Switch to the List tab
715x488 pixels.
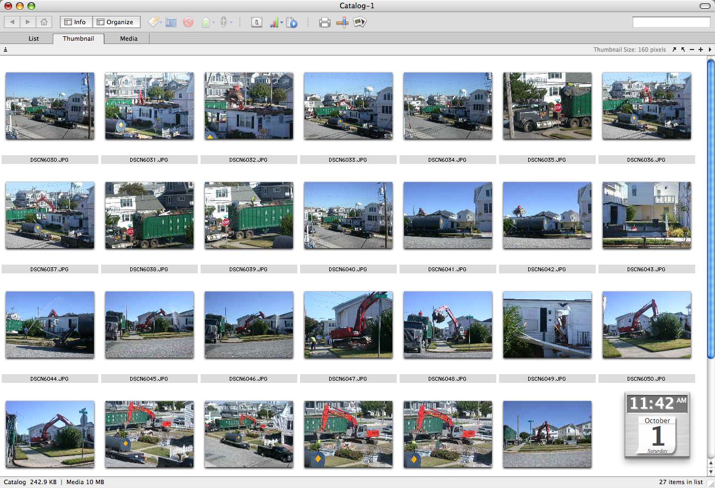[34, 39]
